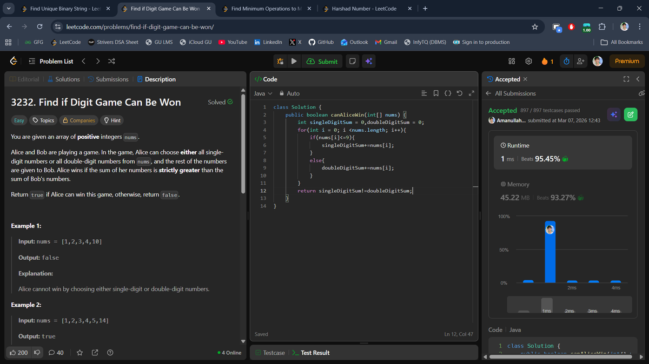Expand the Hint tag
Screen dimensions: 649x364
pyautogui.click(x=111, y=120)
